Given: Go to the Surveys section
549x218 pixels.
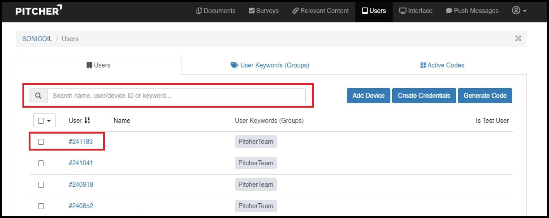Looking at the screenshot, I should tap(264, 11).
